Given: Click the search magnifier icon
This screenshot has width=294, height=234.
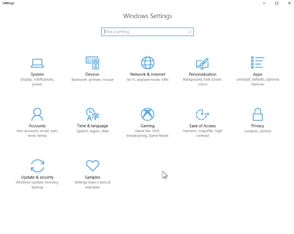Looking at the screenshot, I should [190, 31].
